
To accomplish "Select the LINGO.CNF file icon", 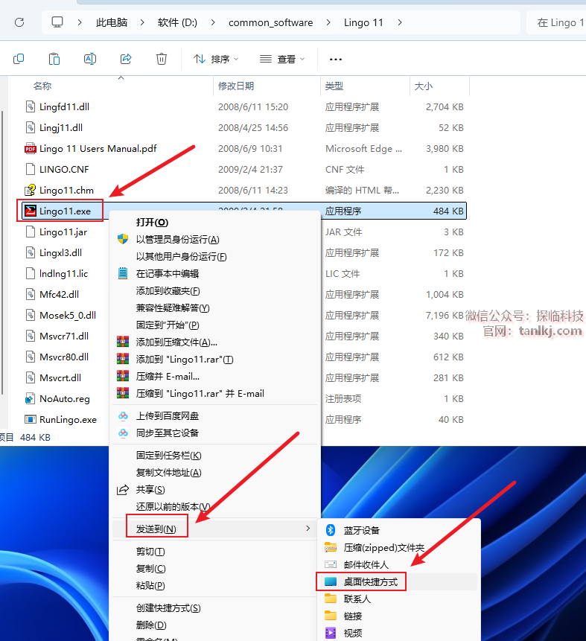I will (31, 169).
